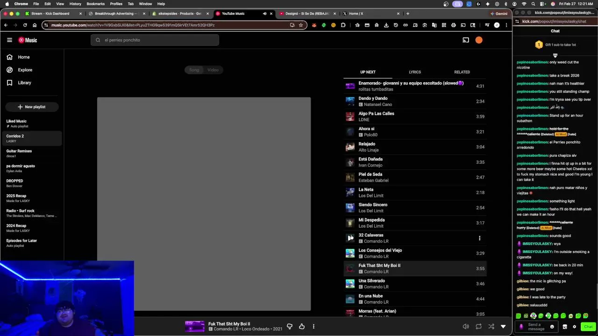The width and height of the screenshot is (598, 336).
Task: Click the YouTube Music logo
Action: coord(28,40)
